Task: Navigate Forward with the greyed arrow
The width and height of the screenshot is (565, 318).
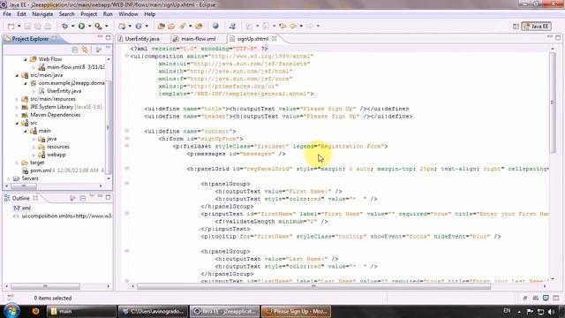Action: pos(310,26)
